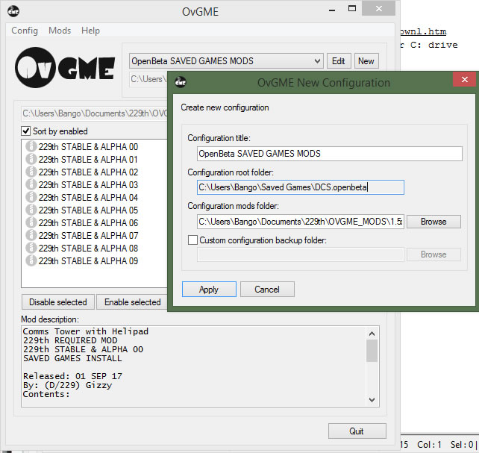The width and height of the screenshot is (479, 453).
Task: Select 229th STABLE & ALPHA 02 mod entry
Action: pos(88,172)
